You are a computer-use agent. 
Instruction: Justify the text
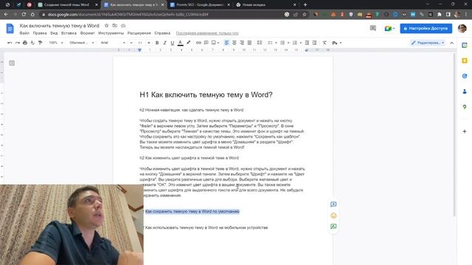click(x=249, y=43)
